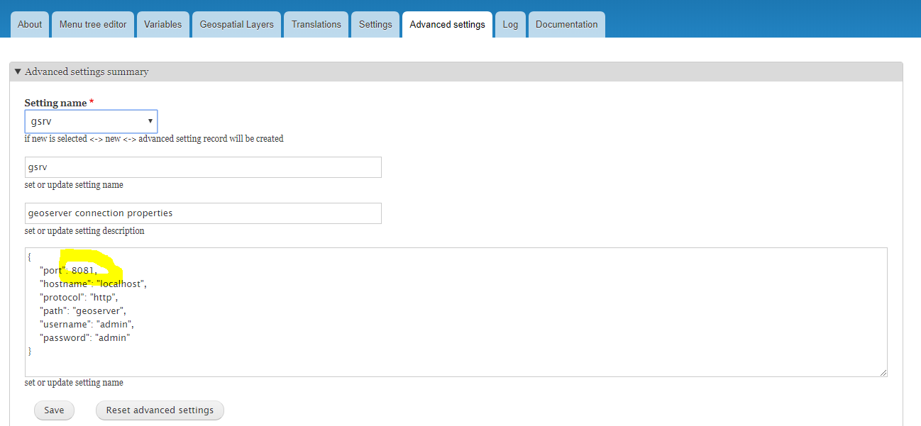Viewport: 921px width, 426px height.
Task: Open the Variables tab
Action: point(163,24)
